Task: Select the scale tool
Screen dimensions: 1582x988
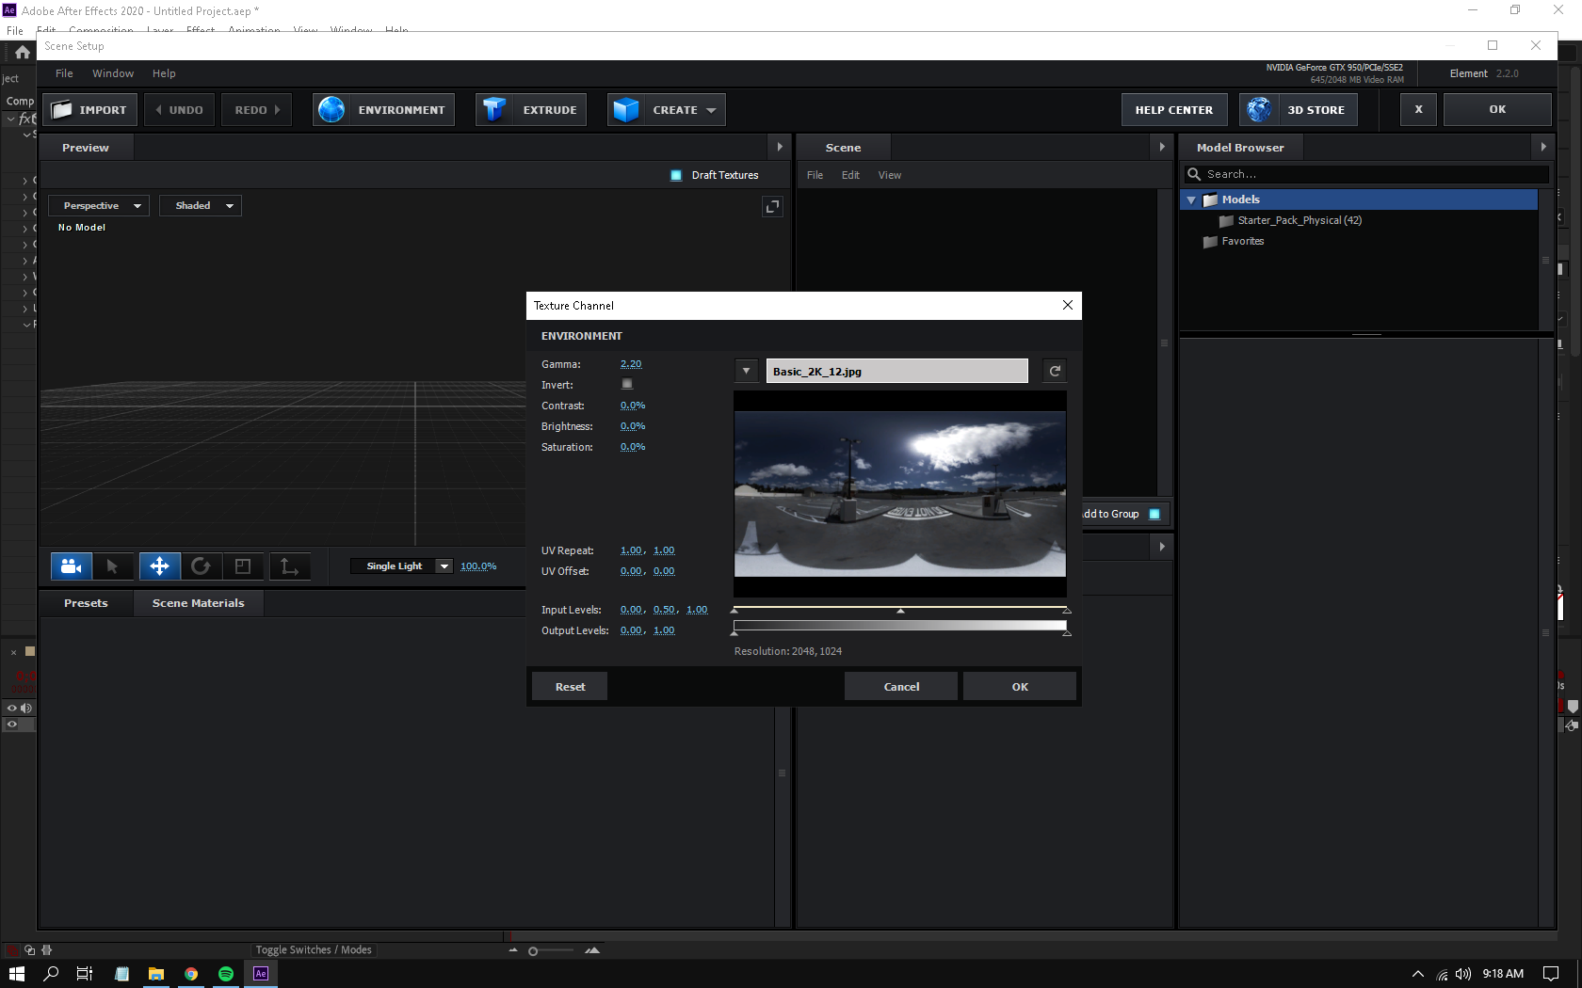Action: 244,566
